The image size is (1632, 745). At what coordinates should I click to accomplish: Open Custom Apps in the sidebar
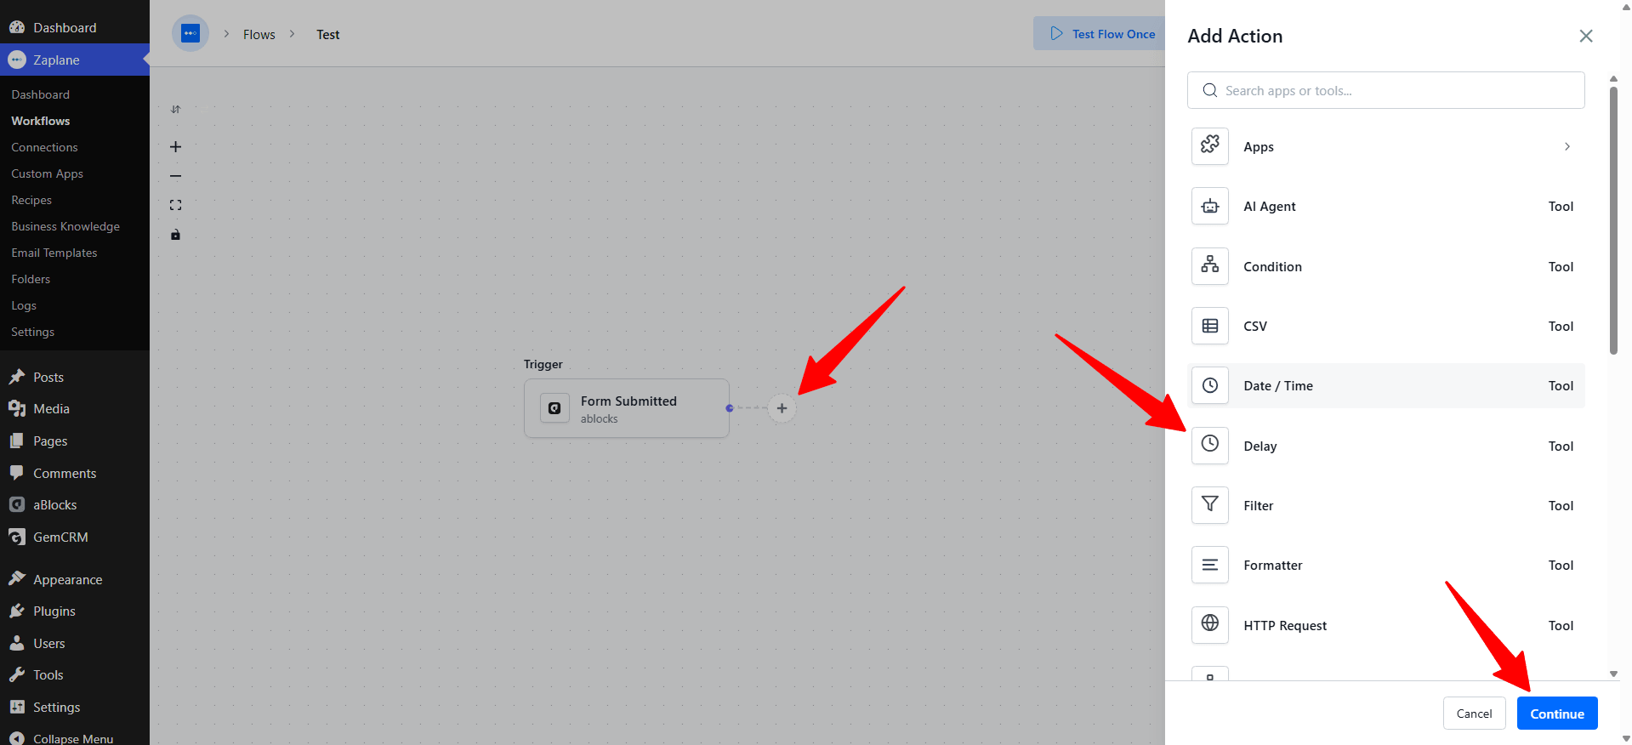coord(47,173)
